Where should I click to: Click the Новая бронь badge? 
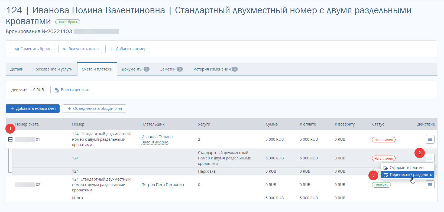68,22
